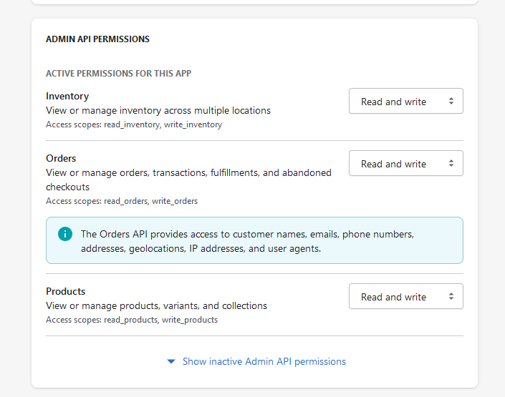This screenshot has width=505, height=397.
Task: Open the Orders permission dropdown
Action: click(405, 163)
